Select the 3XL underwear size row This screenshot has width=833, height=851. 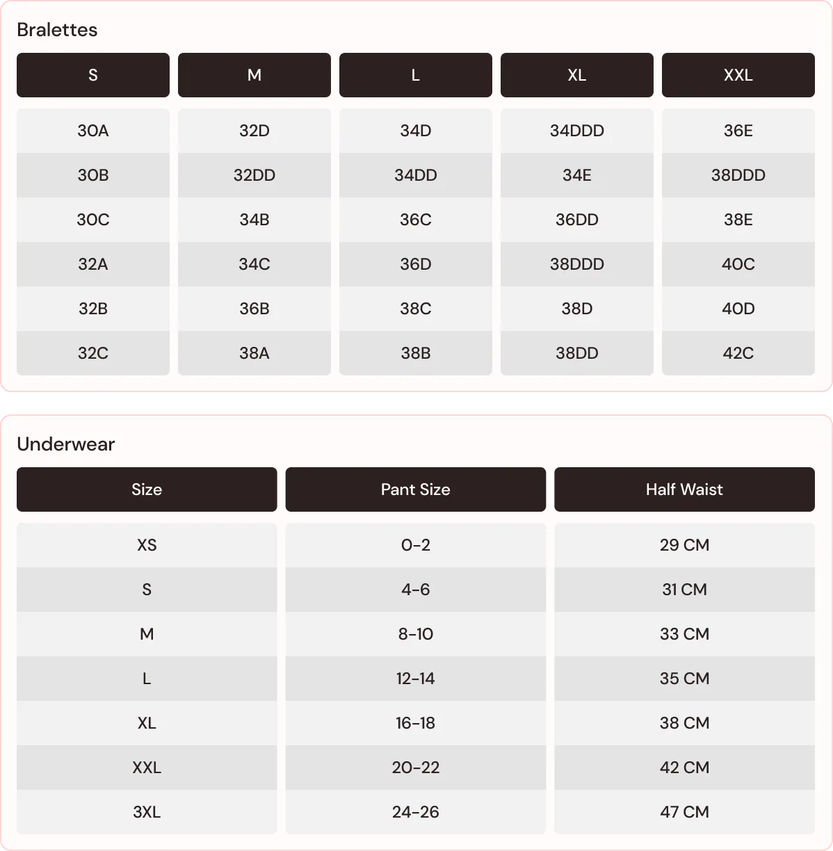click(x=147, y=812)
